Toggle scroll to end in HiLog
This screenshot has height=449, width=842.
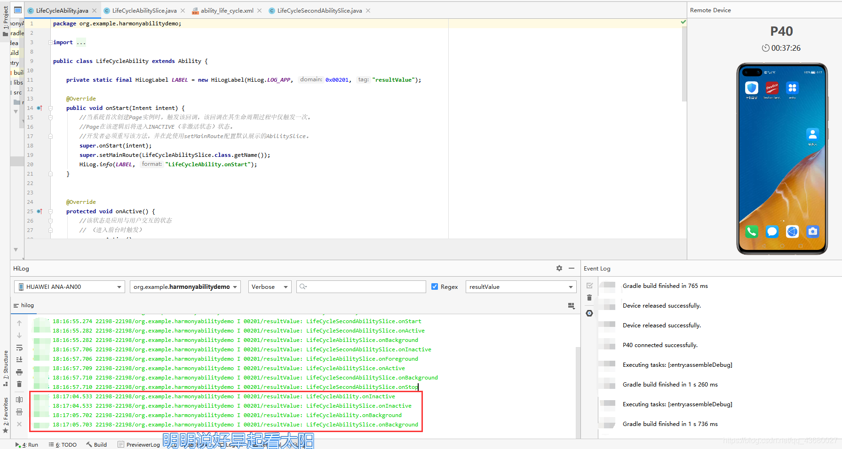[x=19, y=360]
